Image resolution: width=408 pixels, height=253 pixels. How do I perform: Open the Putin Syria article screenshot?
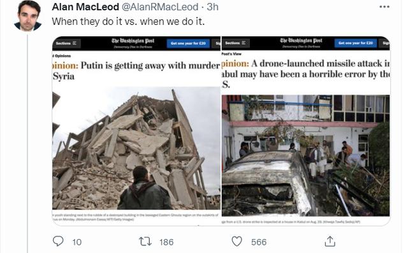tap(136, 131)
